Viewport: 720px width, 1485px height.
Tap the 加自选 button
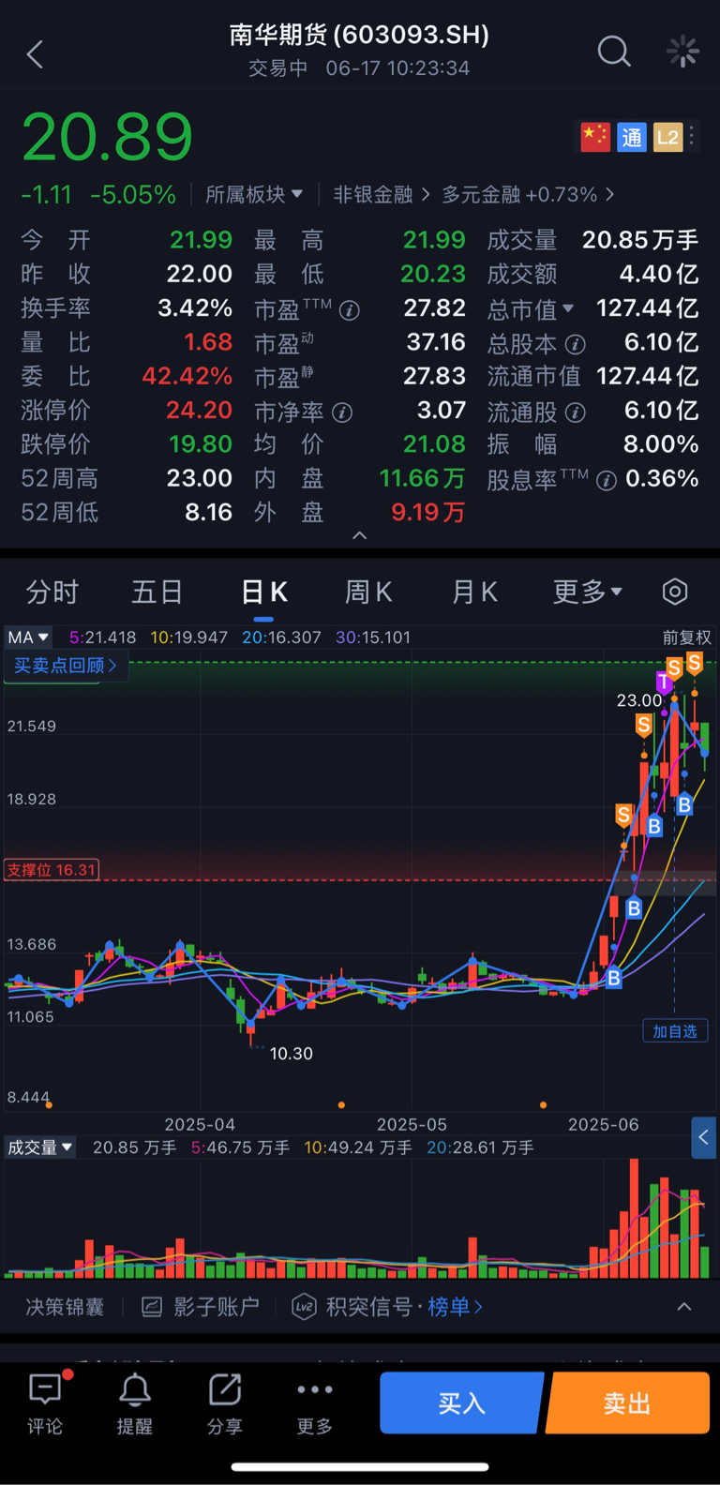675,1031
